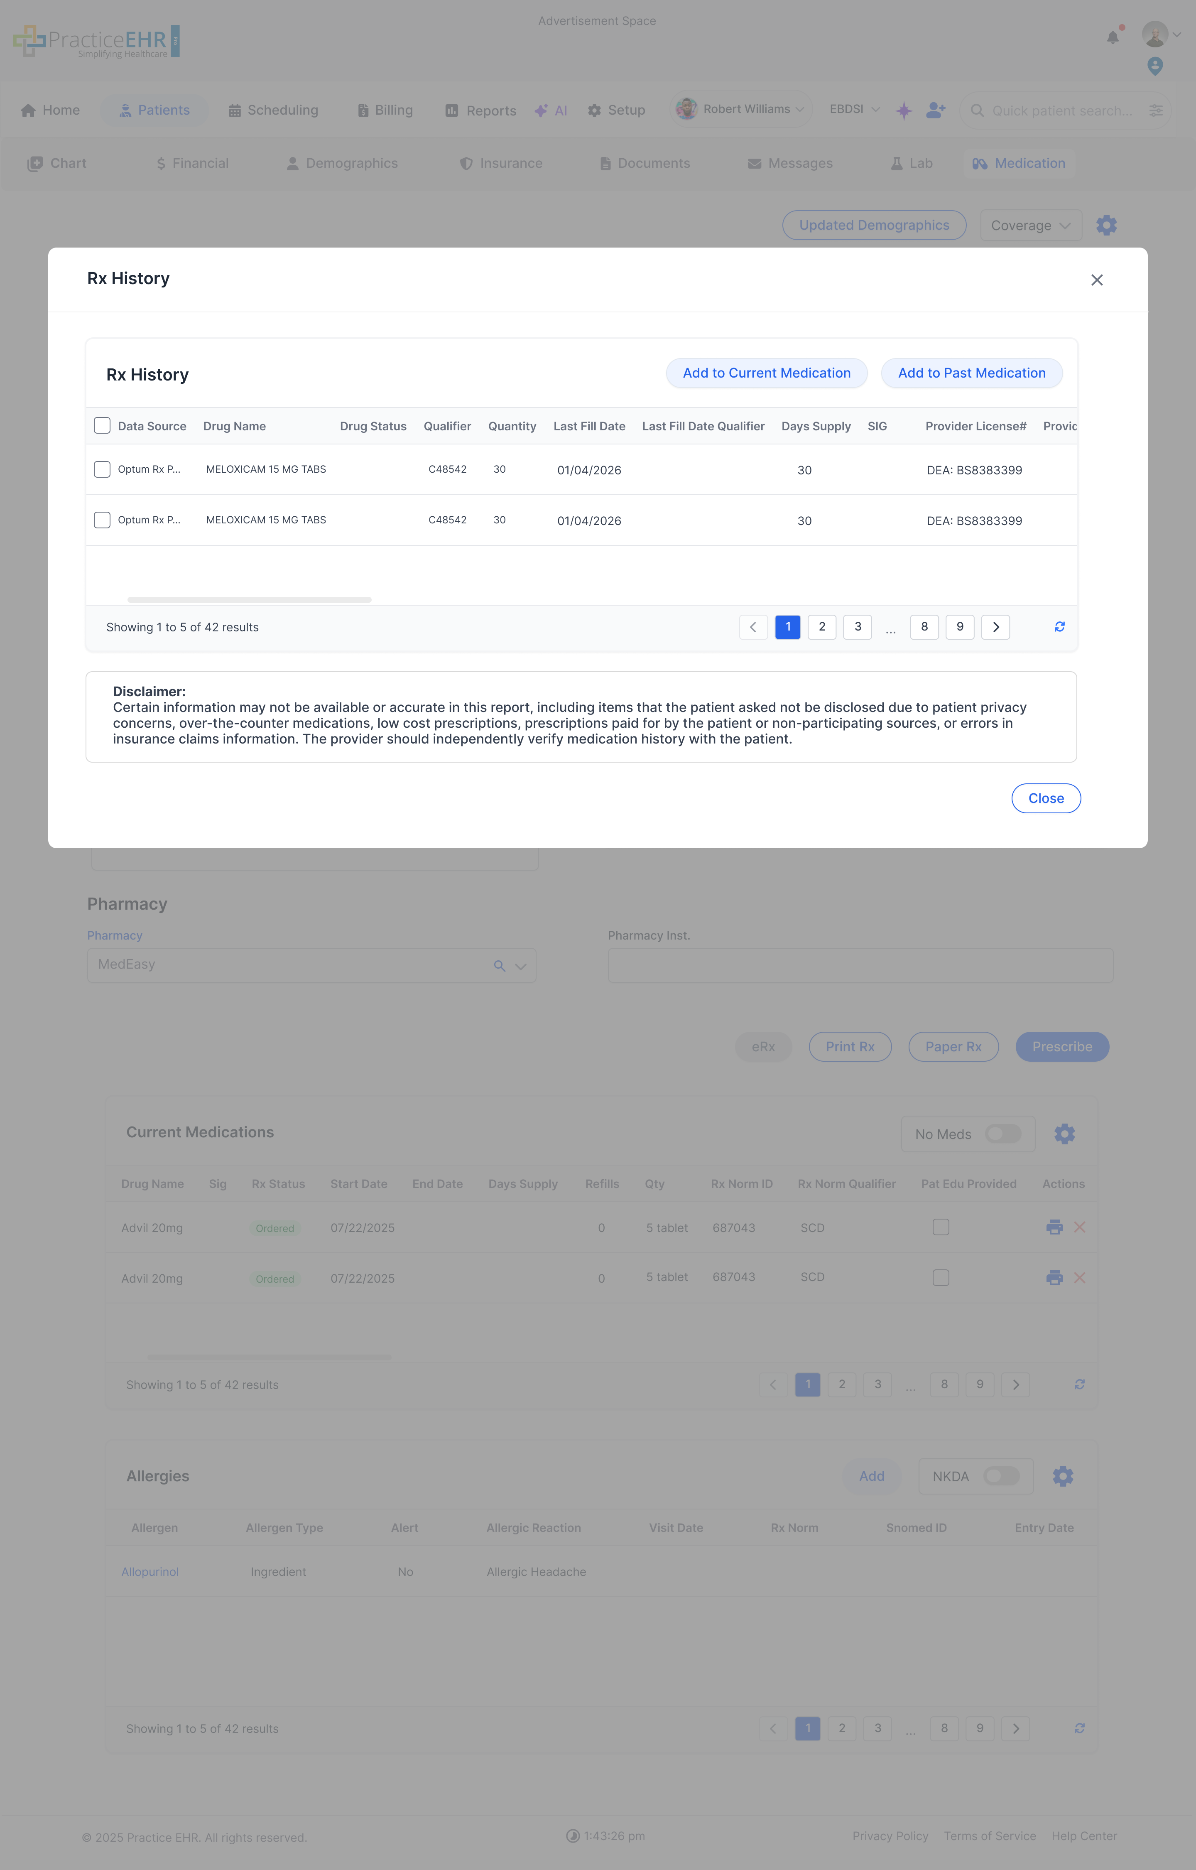Check the first MELOXICAM 15 MG row
1196x1870 pixels.
pos(102,469)
